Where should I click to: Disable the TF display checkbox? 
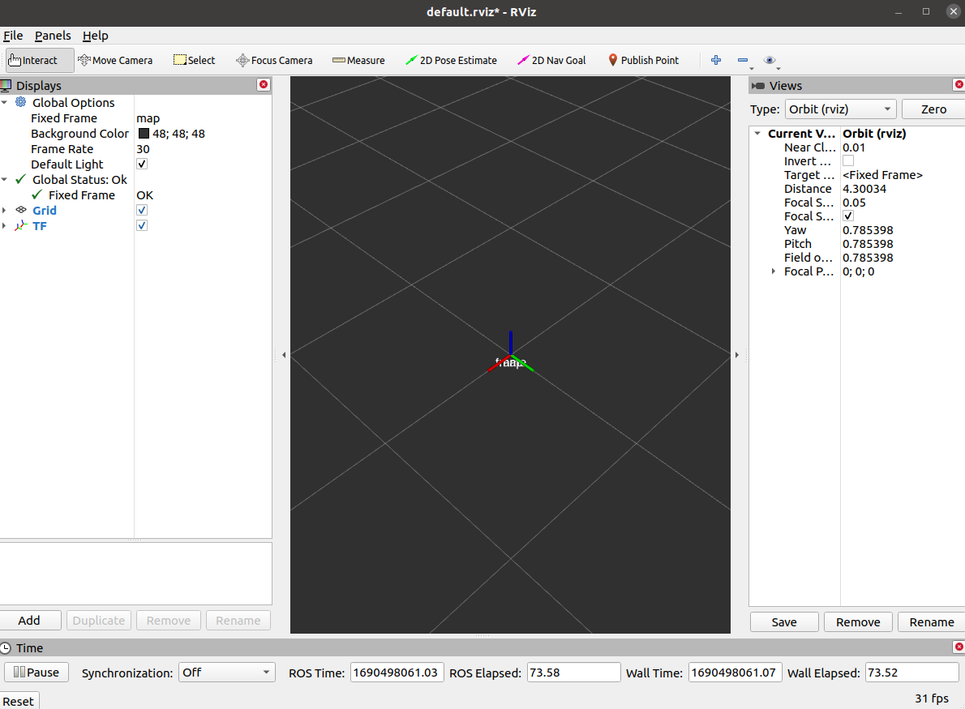point(141,225)
